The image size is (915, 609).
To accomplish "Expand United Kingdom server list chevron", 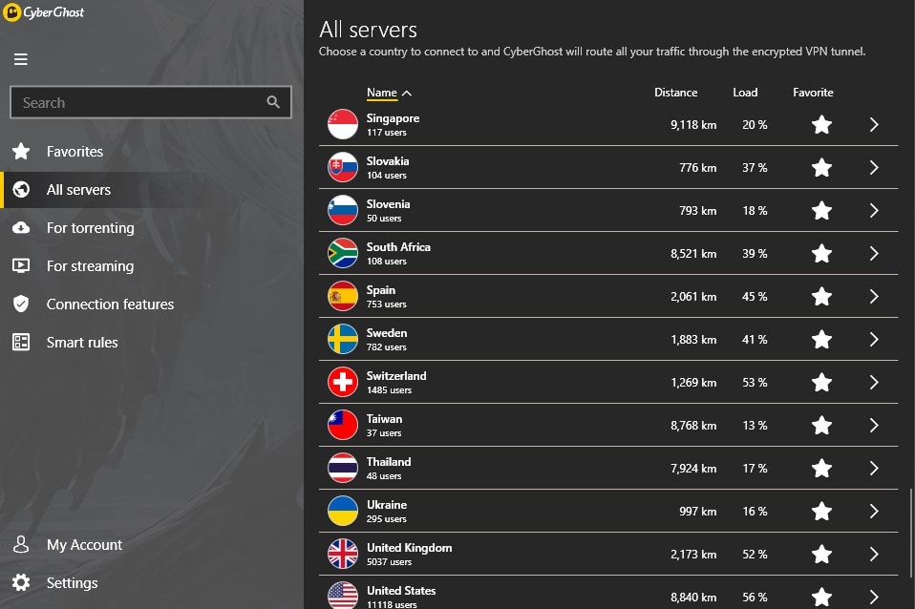I will click(874, 555).
